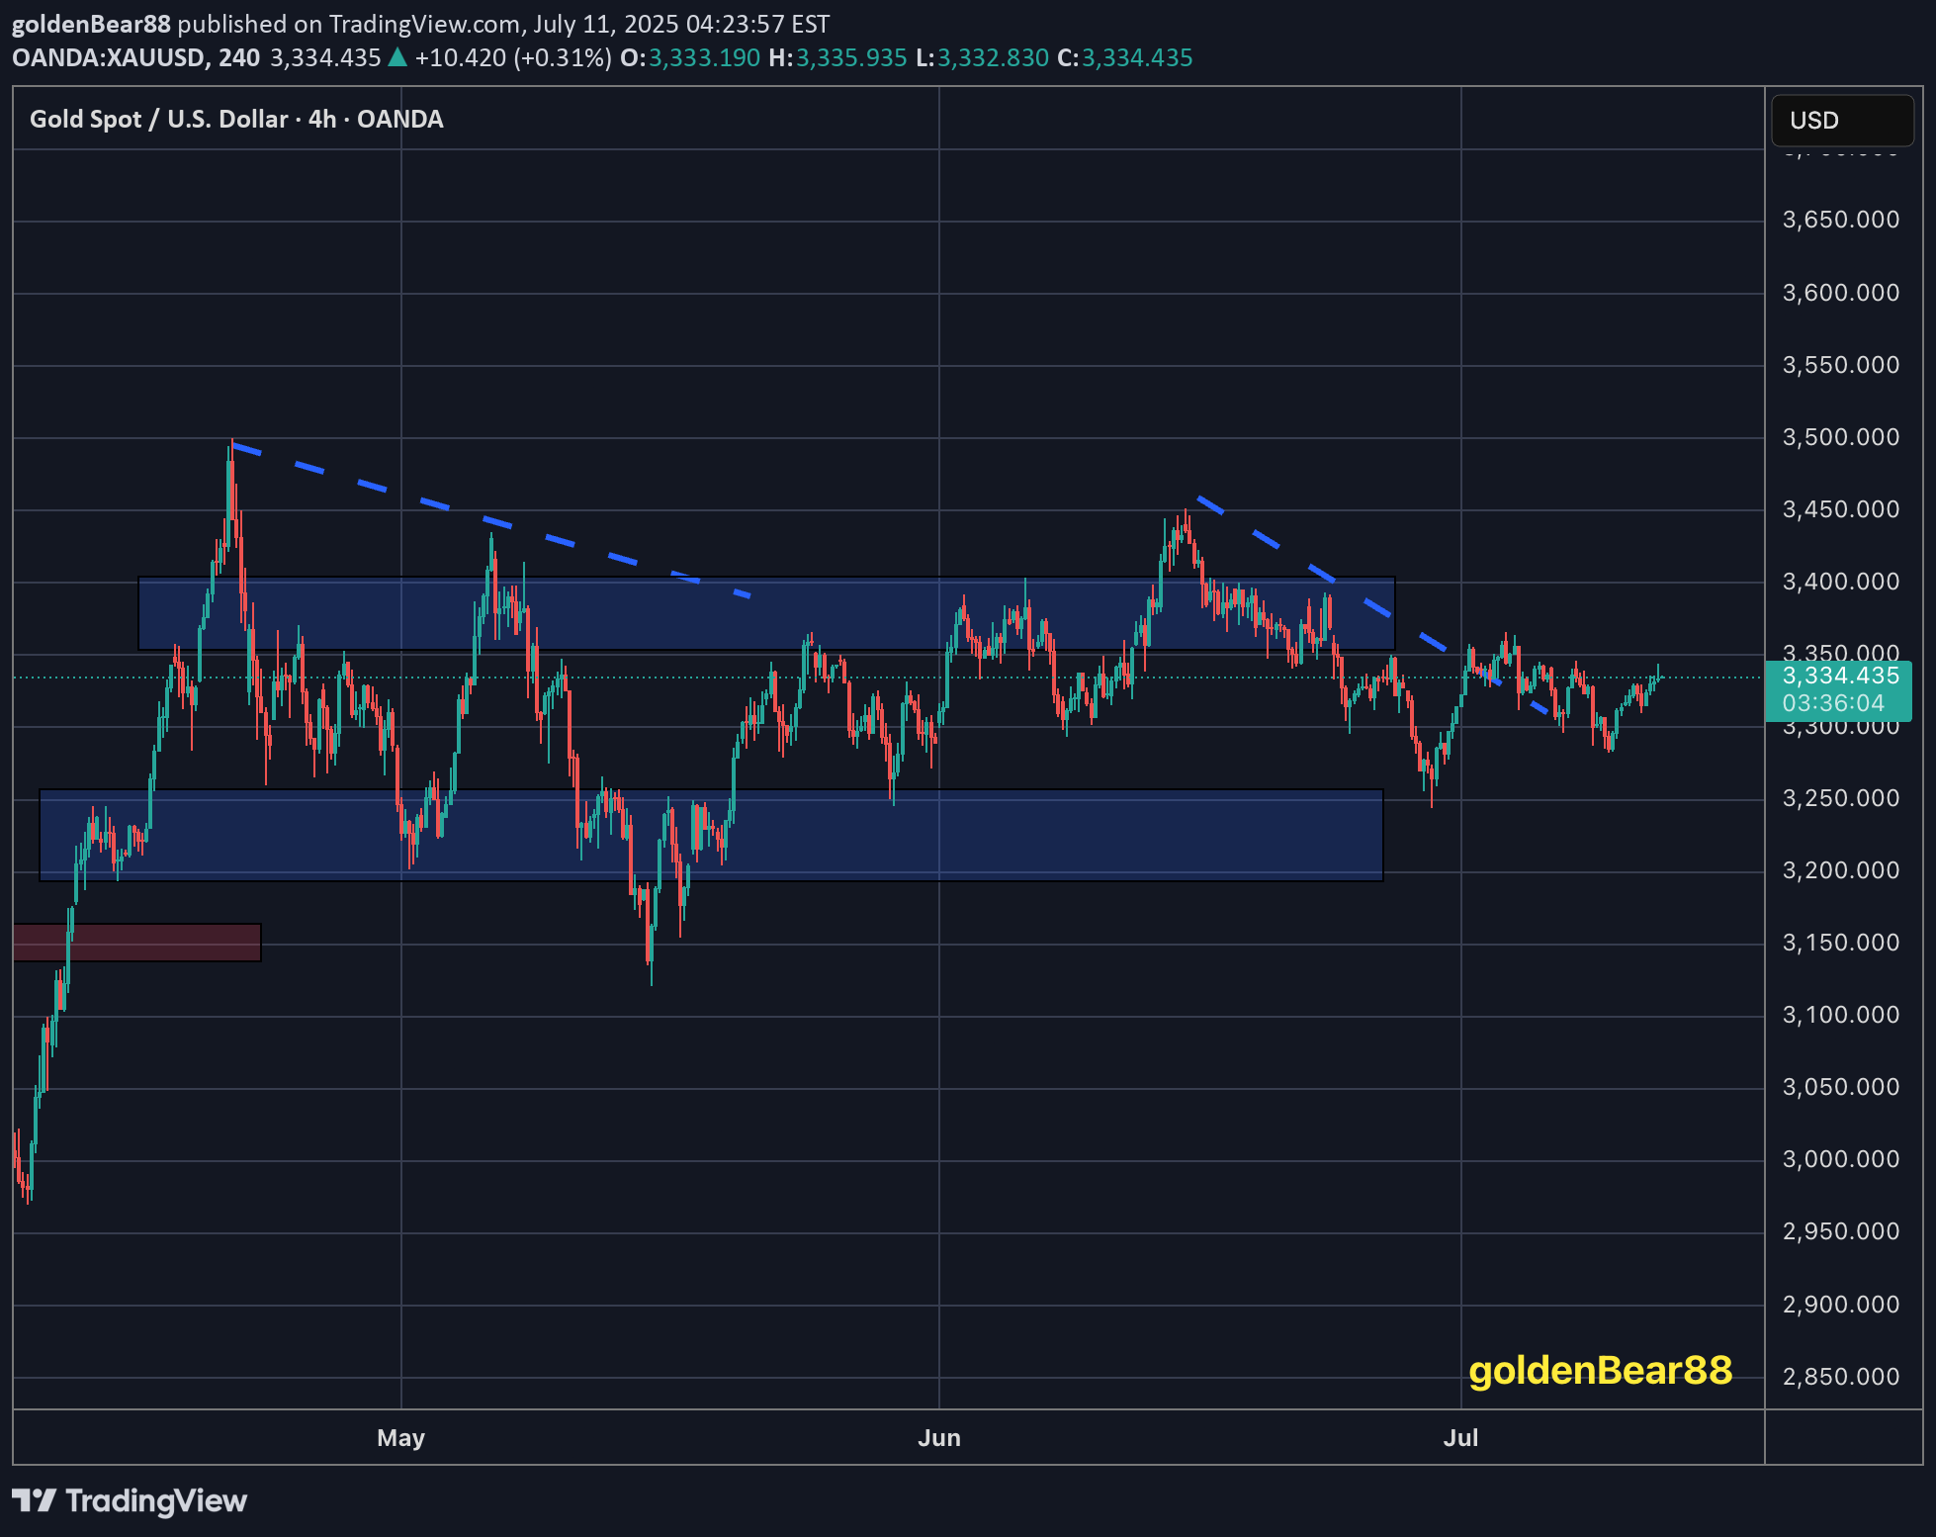
Task: Click the 2,900.000 price axis label
Action: [1840, 1305]
